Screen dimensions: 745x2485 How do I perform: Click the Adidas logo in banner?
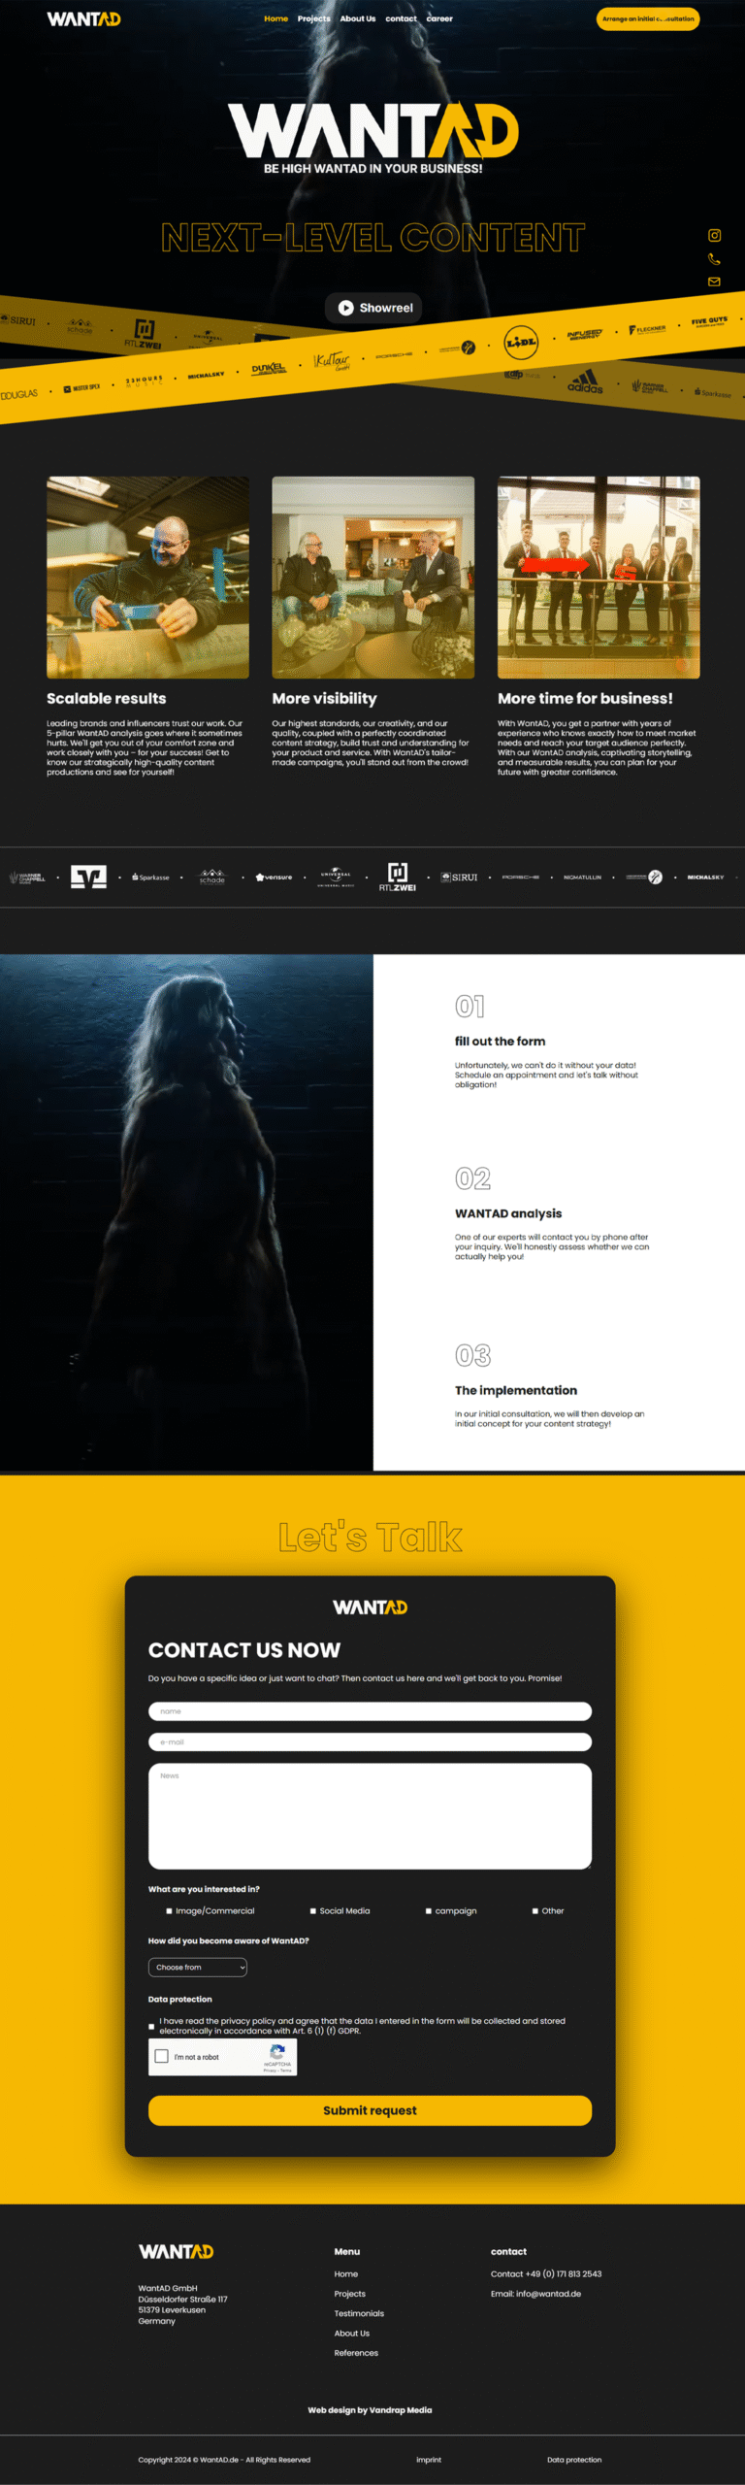[x=585, y=382]
